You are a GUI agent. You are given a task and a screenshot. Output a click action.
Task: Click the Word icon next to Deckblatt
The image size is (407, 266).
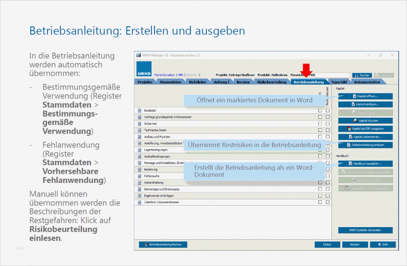(x=139, y=110)
